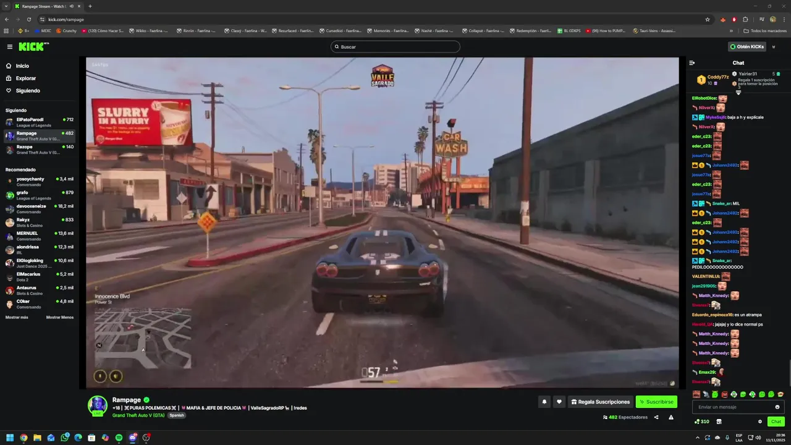Screen dimensions: 791x445
Task: Follow the channel with the heart icon
Action: [x=559, y=402]
